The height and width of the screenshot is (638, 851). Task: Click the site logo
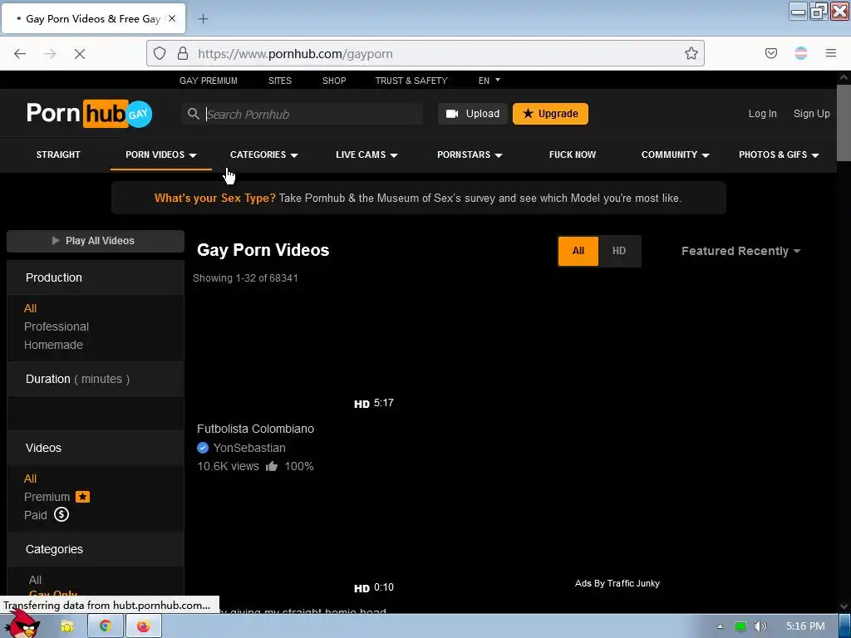(x=90, y=113)
